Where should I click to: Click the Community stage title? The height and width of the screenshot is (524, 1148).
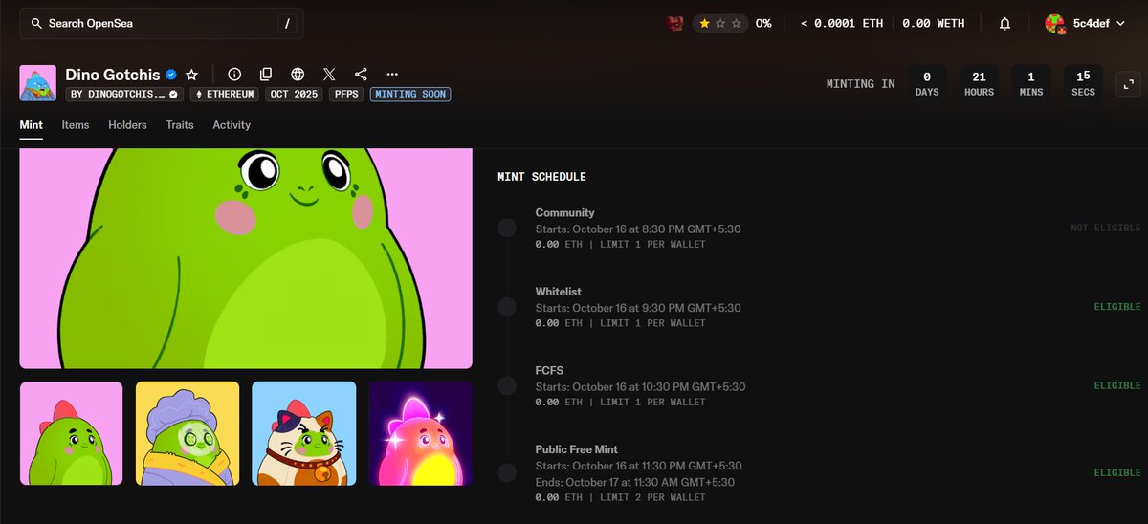click(x=564, y=213)
